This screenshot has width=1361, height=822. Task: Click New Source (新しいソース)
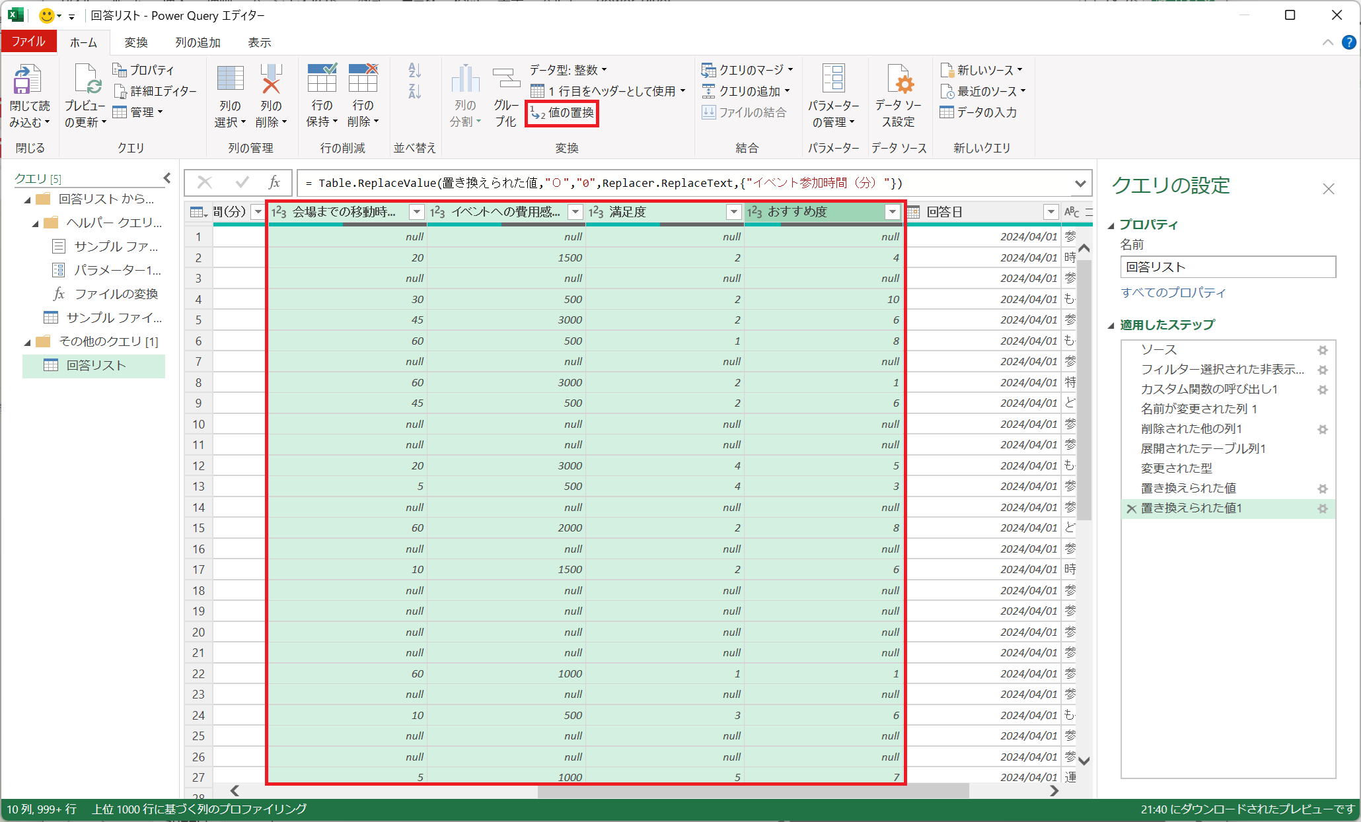[x=982, y=70]
